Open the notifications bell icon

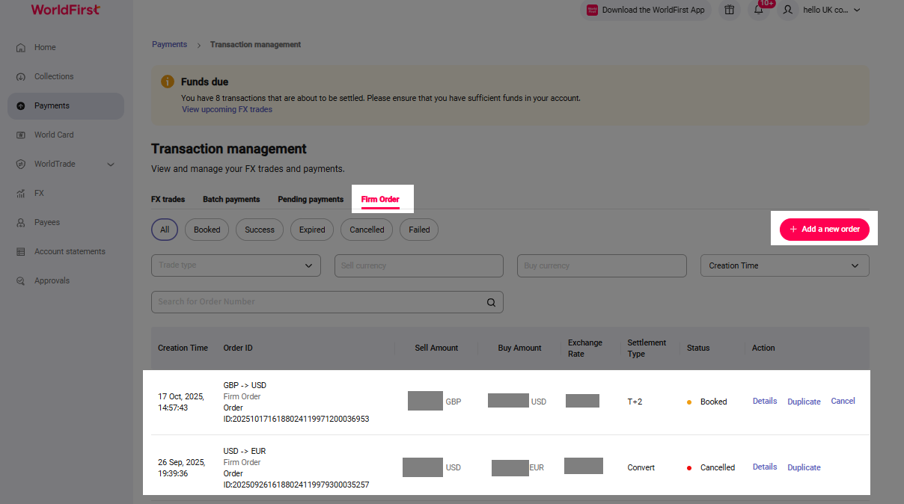coord(758,10)
